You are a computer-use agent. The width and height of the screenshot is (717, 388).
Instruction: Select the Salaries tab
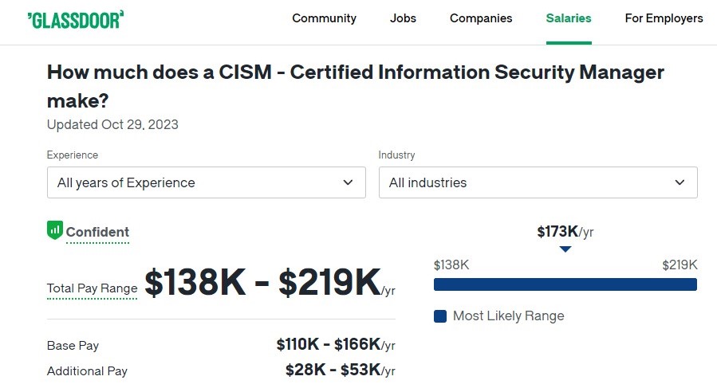(569, 18)
